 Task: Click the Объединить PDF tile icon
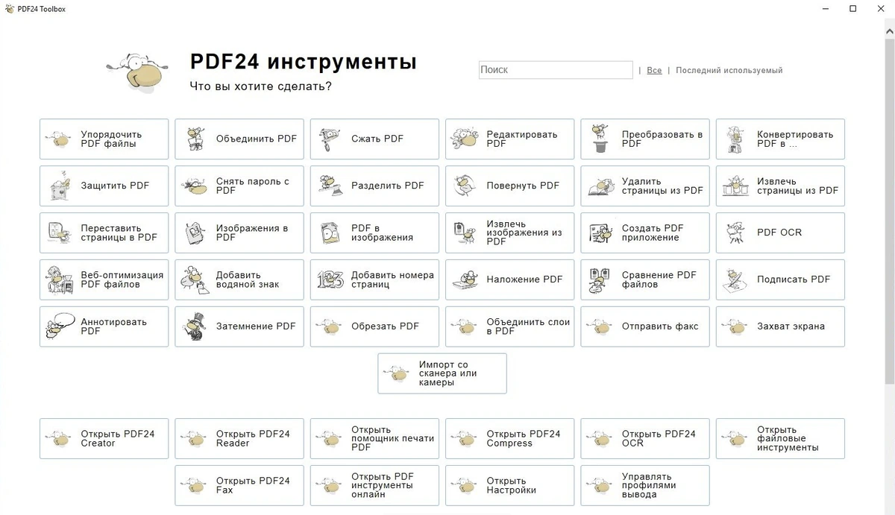pyautogui.click(x=195, y=139)
